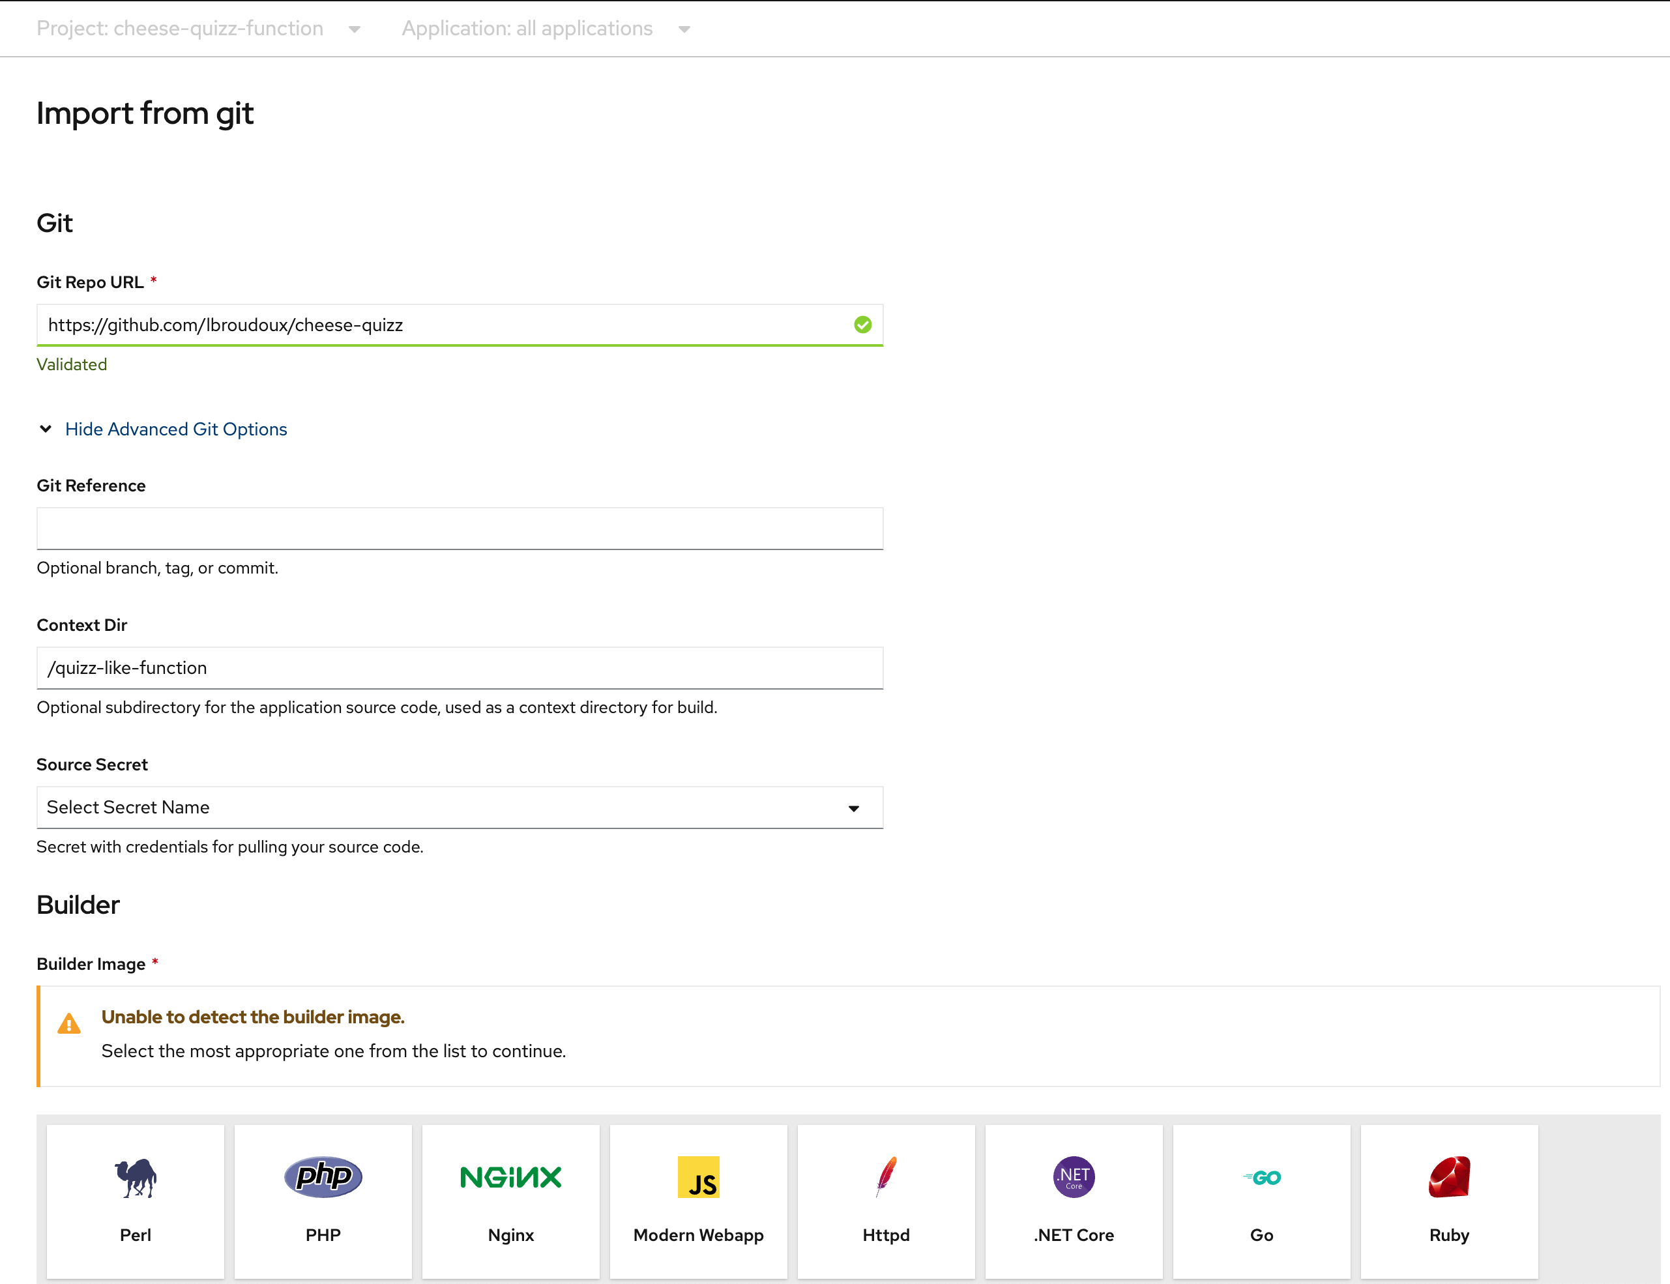Screen dimensions: 1670x1284
Task: Click Hide Advanced Git Options link
Action: (176, 429)
